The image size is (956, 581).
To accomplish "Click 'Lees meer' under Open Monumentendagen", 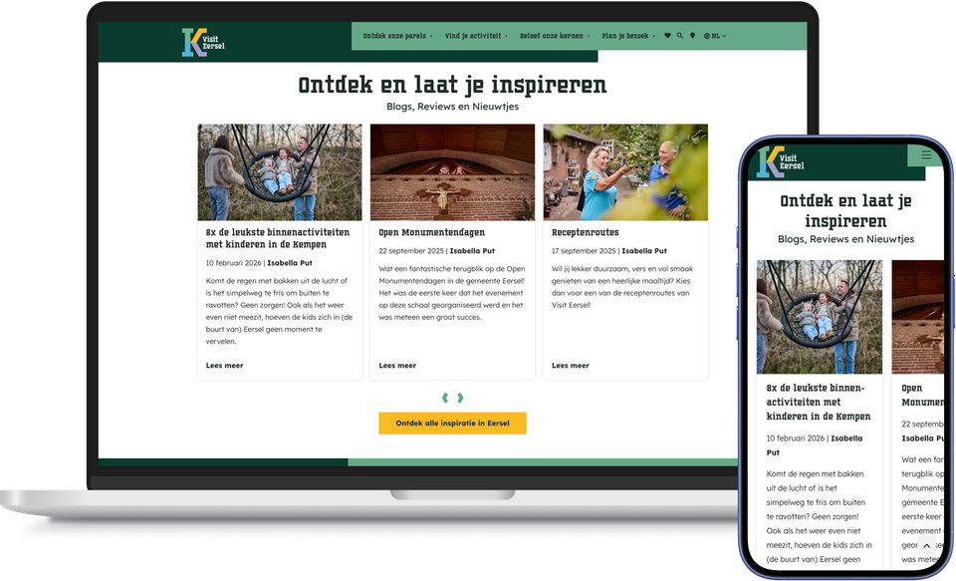I will pos(397,366).
